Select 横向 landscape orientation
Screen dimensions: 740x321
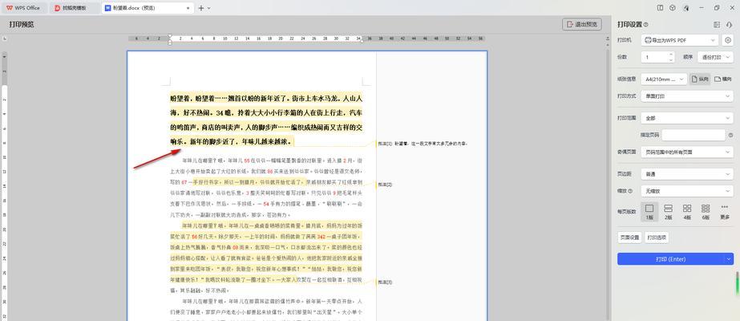(x=722, y=79)
